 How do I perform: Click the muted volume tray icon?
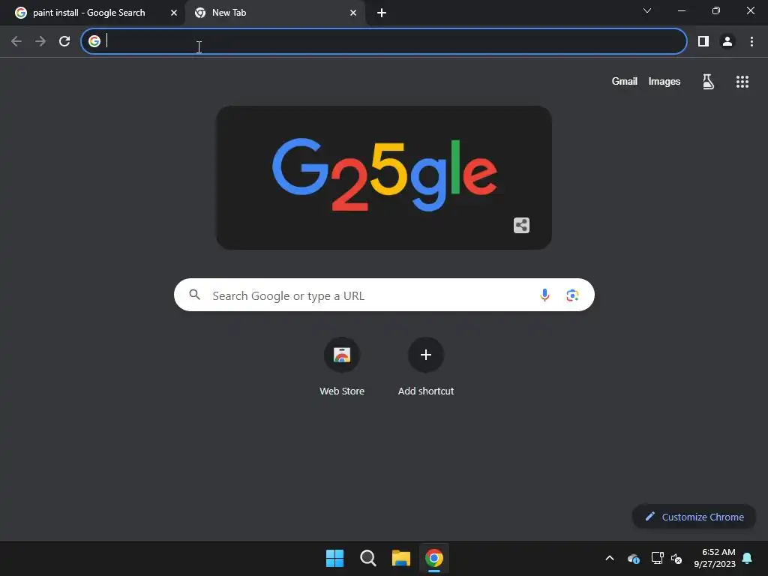click(676, 558)
